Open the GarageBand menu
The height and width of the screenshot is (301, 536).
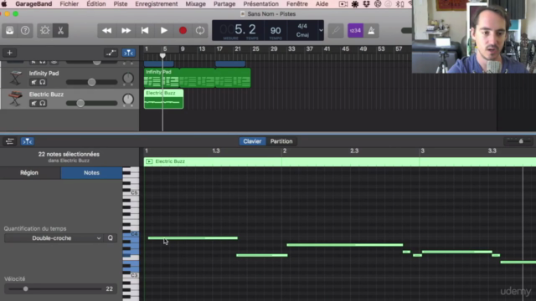point(33,4)
